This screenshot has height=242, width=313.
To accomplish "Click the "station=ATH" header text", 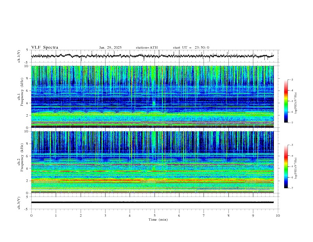I will coord(147,47).
